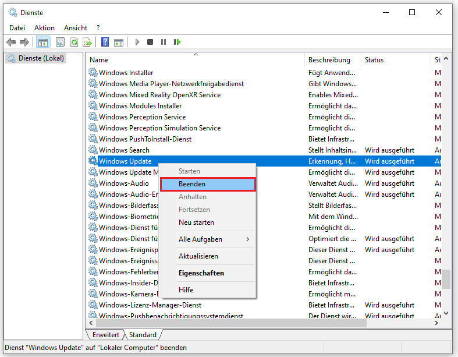Toggle the action pane toolbar icon

(119, 42)
